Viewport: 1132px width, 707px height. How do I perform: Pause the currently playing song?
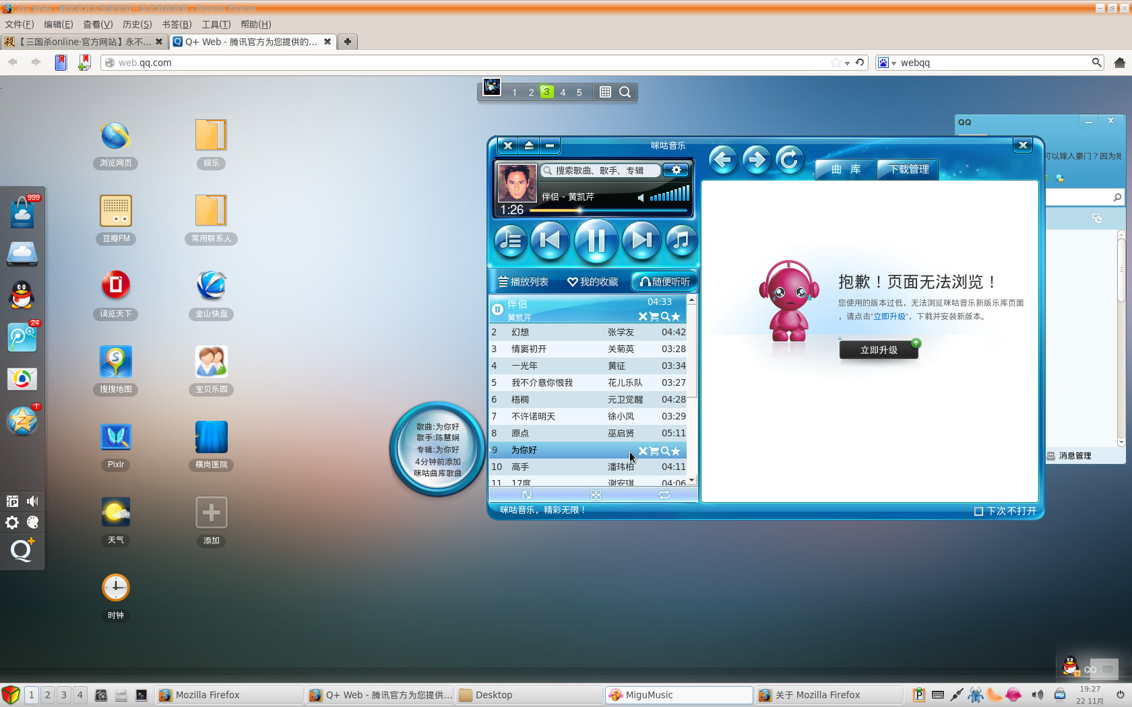pyautogui.click(x=596, y=240)
